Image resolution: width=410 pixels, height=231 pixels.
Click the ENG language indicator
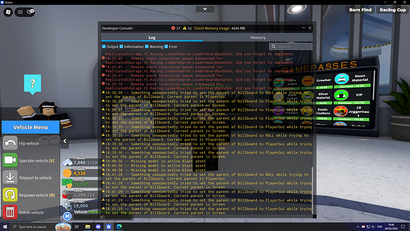[380, 227]
